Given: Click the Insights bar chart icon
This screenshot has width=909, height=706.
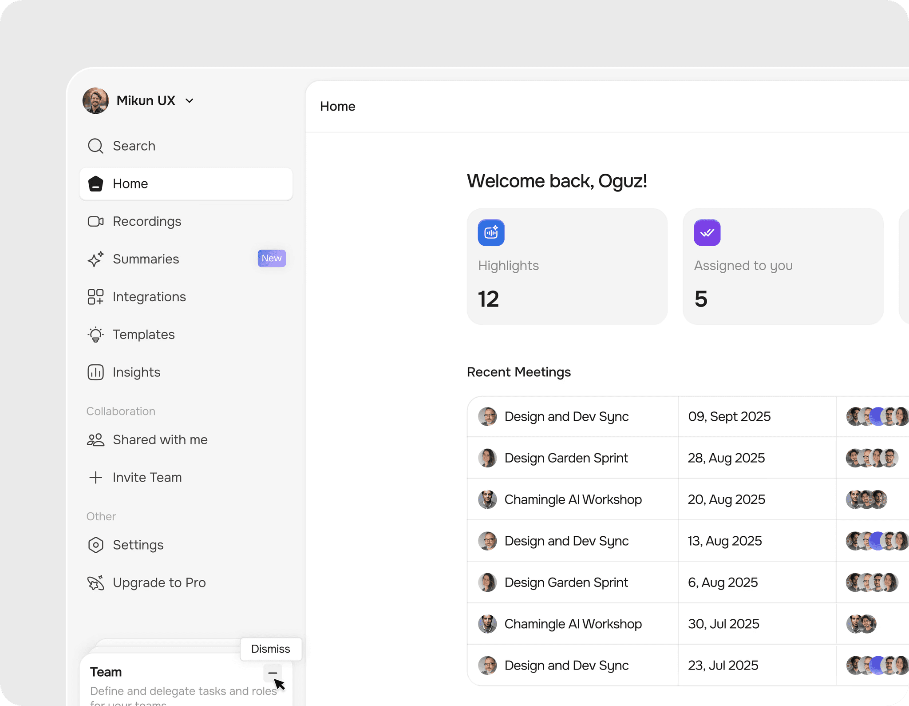Looking at the screenshot, I should pos(95,372).
